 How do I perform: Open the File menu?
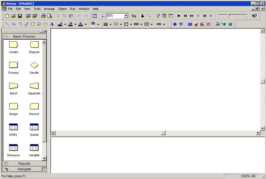10,9
